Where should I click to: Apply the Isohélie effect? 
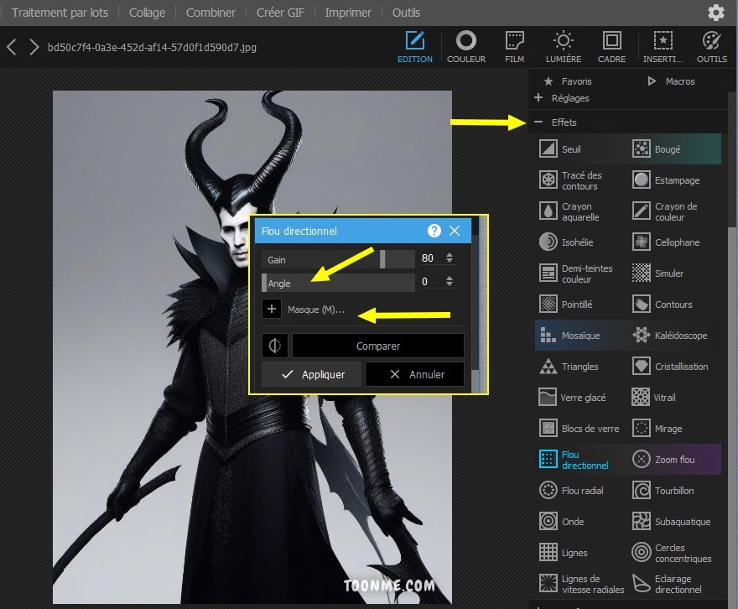point(566,242)
